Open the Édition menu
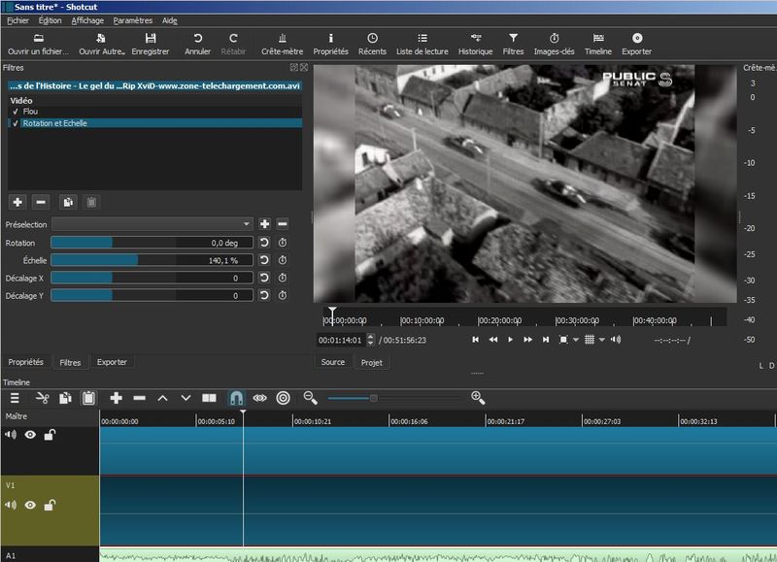Image resolution: width=777 pixels, height=562 pixels. [51, 20]
